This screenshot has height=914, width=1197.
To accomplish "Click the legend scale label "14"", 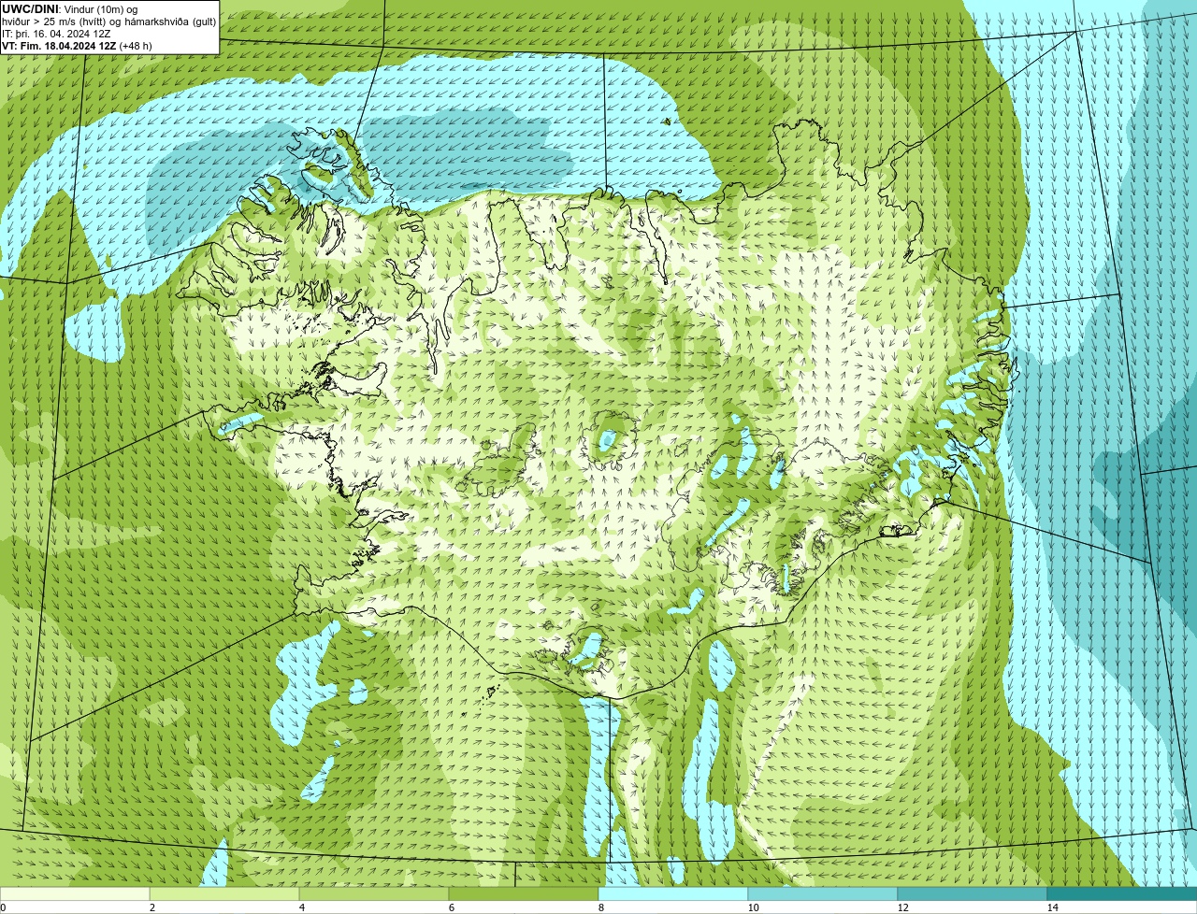I will point(1052,907).
